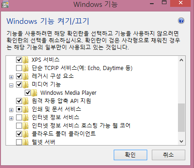Maximize the Windows 기능 window

tap(164, 3)
